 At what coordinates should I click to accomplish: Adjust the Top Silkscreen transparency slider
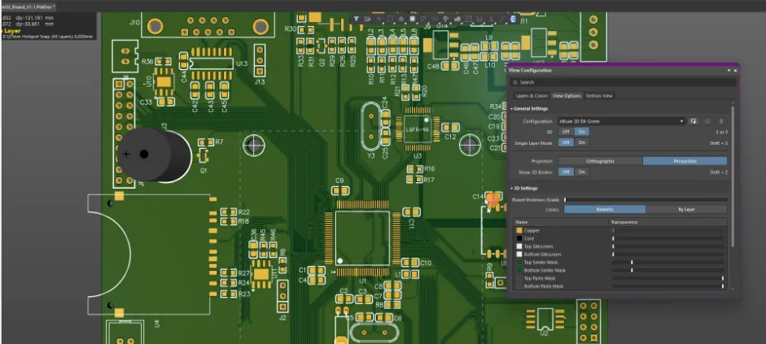coord(668,246)
